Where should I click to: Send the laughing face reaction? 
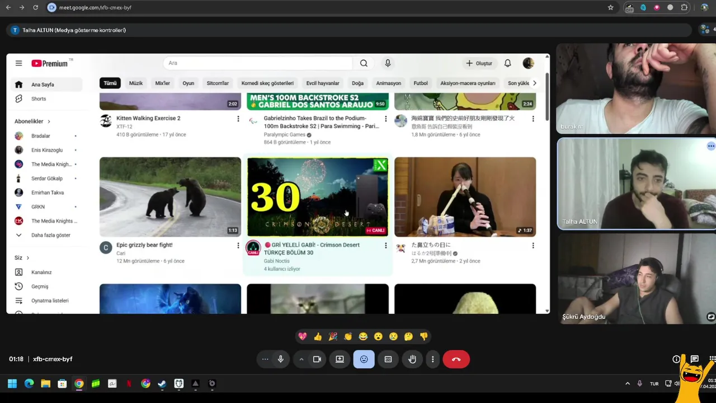pos(363,336)
